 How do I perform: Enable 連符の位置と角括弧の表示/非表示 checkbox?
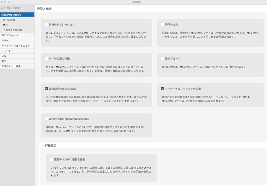pyautogui.click(x=47, y=119)
